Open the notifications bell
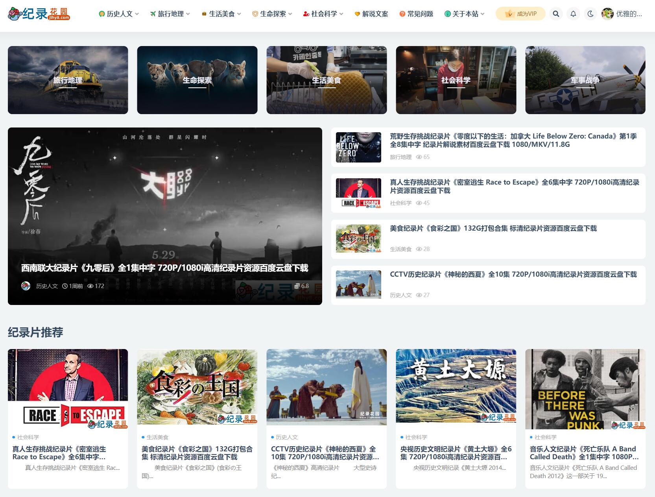Viewport: 655px width, 497px height. tap(573, 14)
